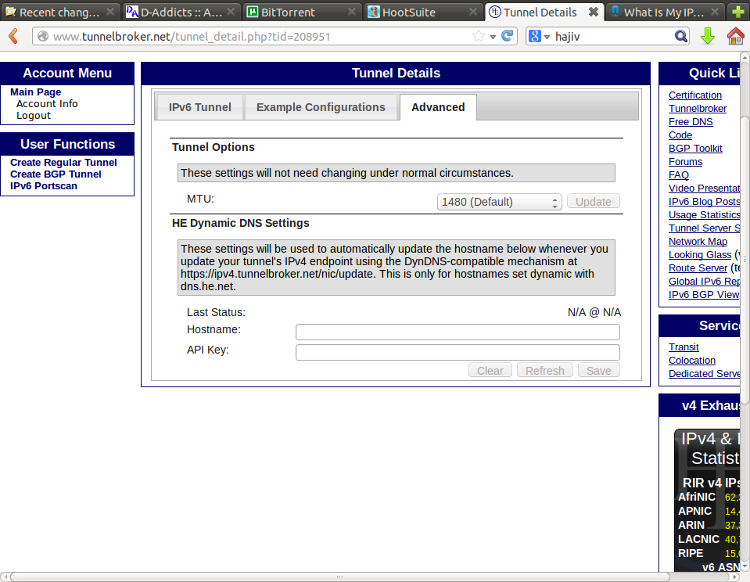The height and width of the screenshot is (582, 750).
Task: Open the Tunnelbroker quick link
Action: click(698, 109)
